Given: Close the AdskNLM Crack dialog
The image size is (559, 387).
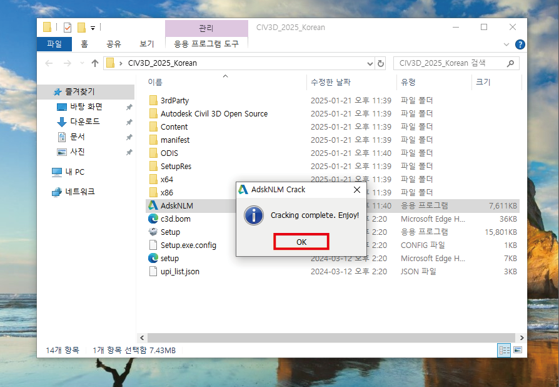Looking at the screenshot, I should 357,190.
